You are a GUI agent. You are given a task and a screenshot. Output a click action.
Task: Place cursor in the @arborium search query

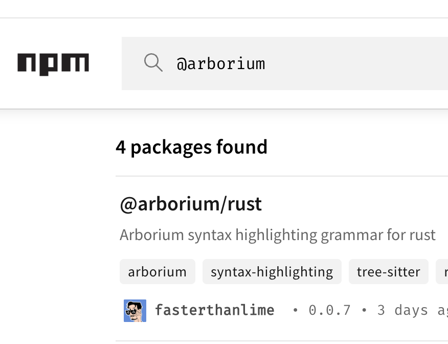(221, 63)
